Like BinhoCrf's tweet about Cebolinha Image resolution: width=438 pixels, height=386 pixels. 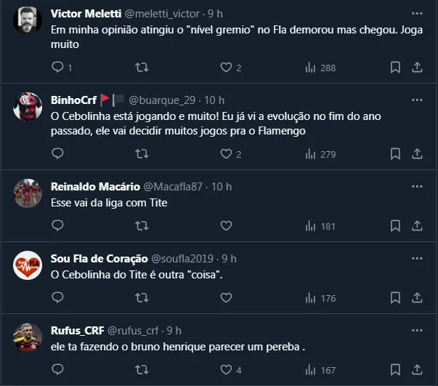[226, 154]
